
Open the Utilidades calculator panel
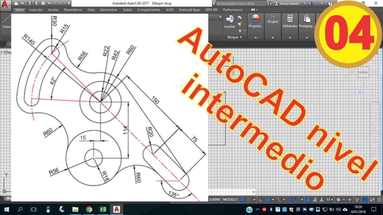pos(290,21)
